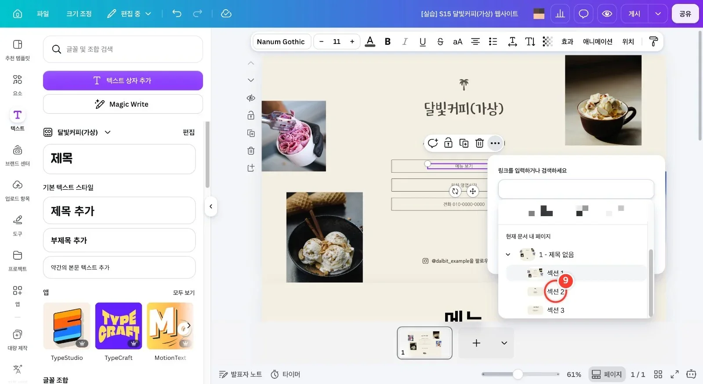Decrease font size with minus
Viewport: 703px width, 384px height.
322,42
